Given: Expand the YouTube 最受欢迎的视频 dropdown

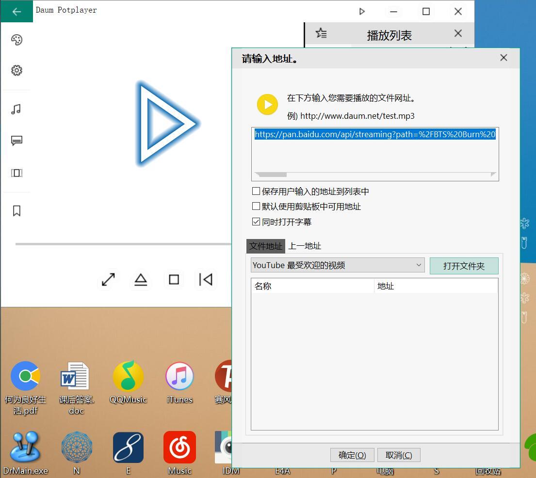Looking at the screenshot, I should [419, 265].
